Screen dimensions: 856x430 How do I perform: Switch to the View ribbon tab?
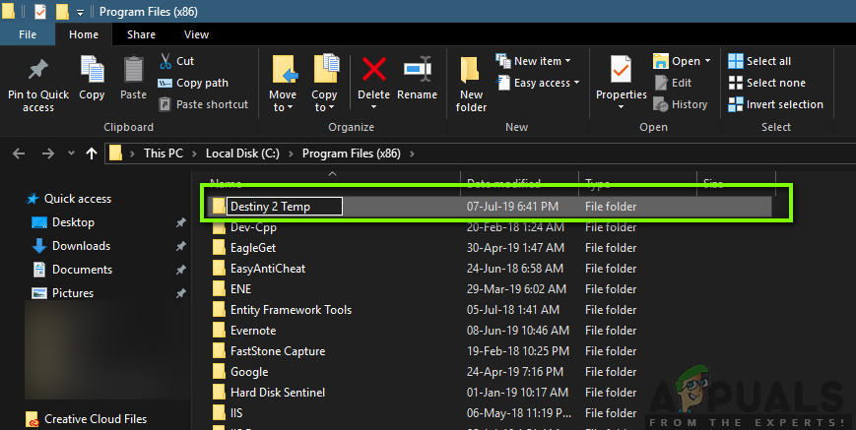[x=196, y=34]
